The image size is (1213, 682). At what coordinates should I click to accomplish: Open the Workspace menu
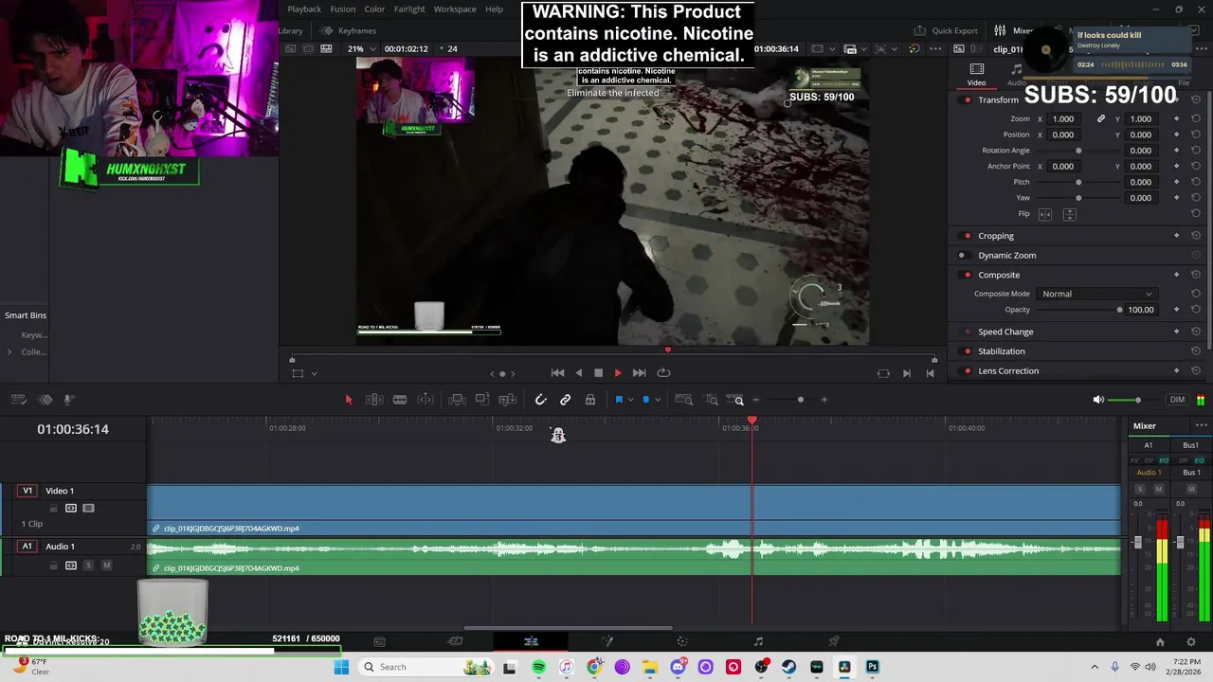(x=455, y=9)
